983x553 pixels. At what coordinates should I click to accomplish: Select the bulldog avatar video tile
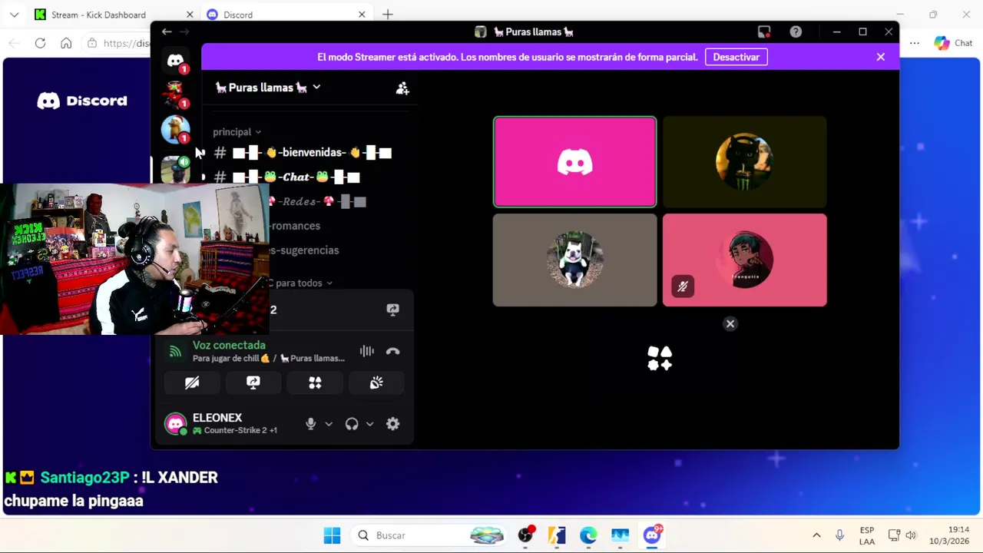click(574, 260)
